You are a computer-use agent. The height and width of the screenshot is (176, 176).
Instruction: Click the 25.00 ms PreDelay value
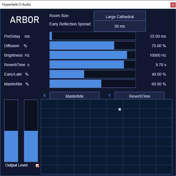(158, 36)
